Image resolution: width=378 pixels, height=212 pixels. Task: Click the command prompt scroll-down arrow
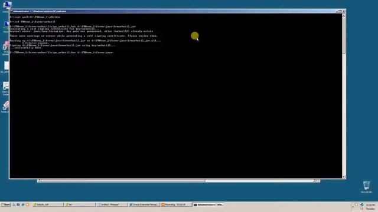coord(344,177)
